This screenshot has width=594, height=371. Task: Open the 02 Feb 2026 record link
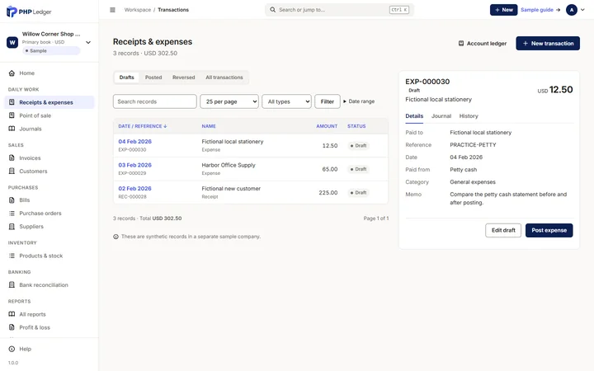tap(134, 189)
